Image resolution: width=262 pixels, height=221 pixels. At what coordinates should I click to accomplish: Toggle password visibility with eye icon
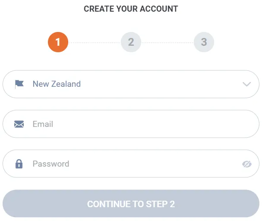[246, 164]
